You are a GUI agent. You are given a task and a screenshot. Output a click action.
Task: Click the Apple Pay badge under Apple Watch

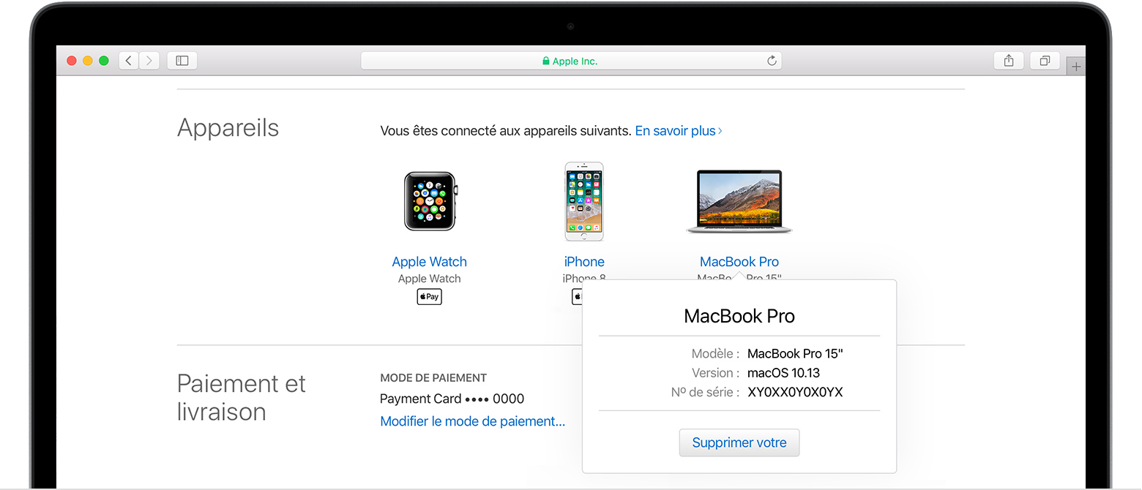coord(430,297)
